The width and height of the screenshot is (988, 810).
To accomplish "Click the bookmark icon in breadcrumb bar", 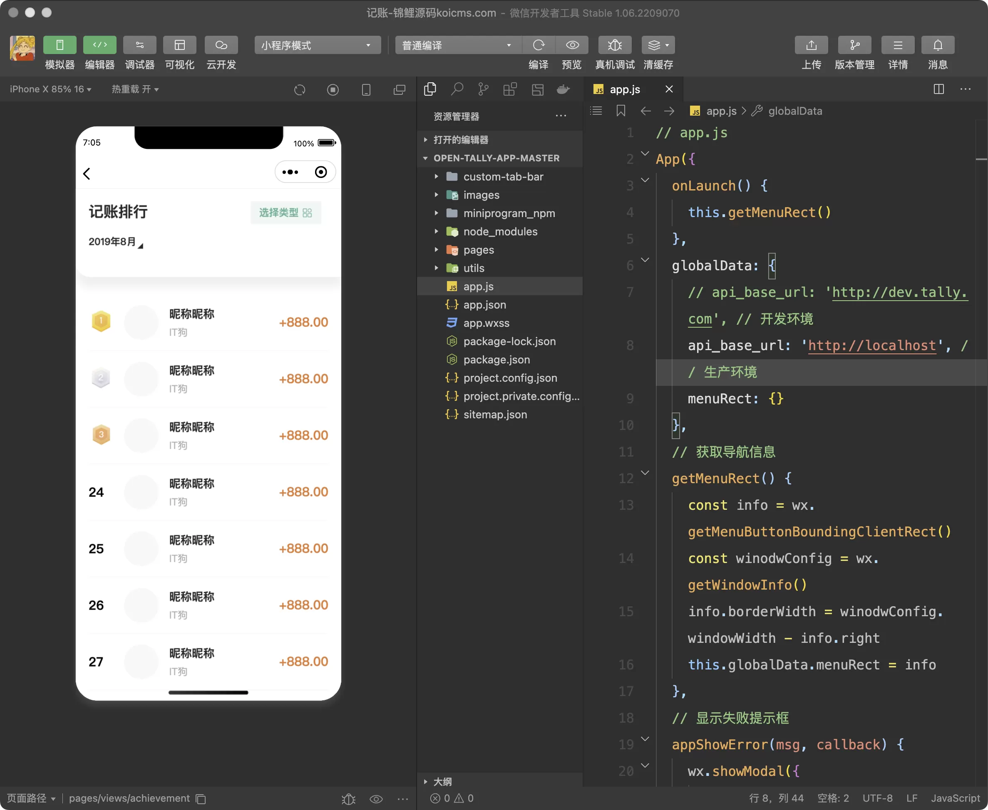I will coord(621,111).
